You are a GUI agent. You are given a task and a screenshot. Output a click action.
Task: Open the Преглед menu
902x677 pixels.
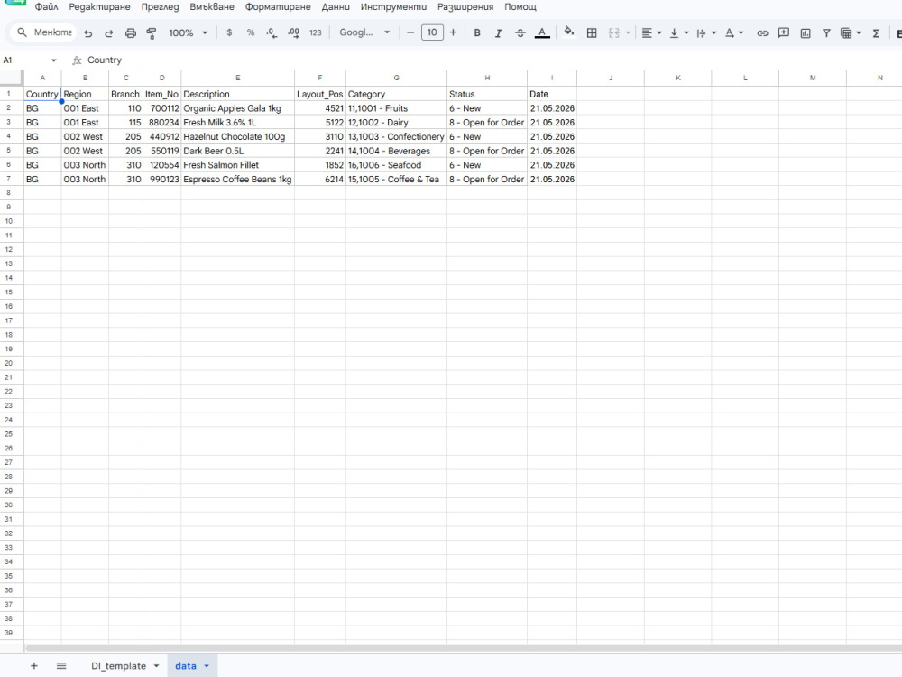160,7
